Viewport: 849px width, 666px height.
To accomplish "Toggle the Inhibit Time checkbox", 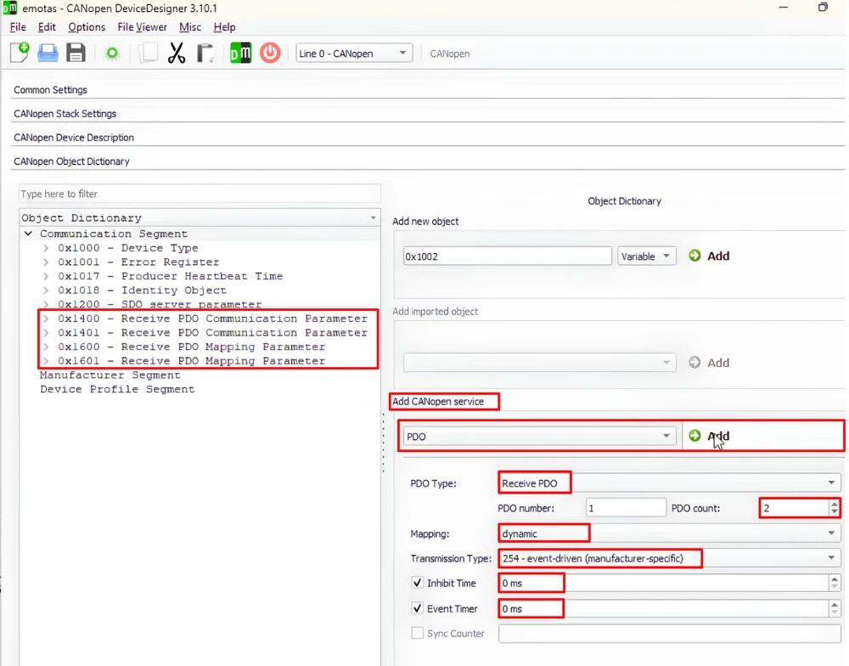I will (x=417, y=583).
